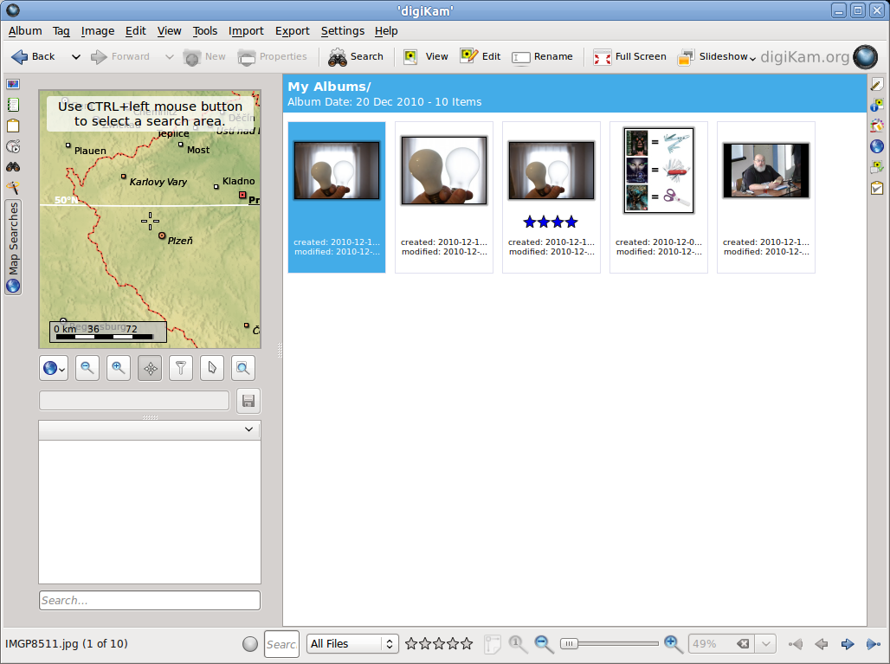Zoom in the map
The height and width of the screenshot is (664, 890).
[x=119, y=368]
